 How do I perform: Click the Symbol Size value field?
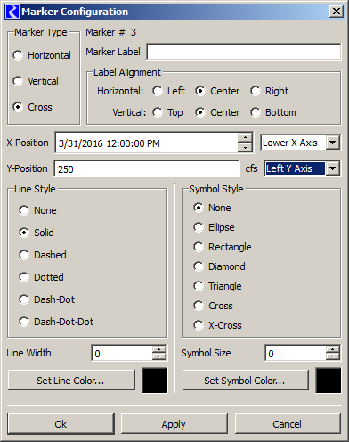(x=296, y=353)
